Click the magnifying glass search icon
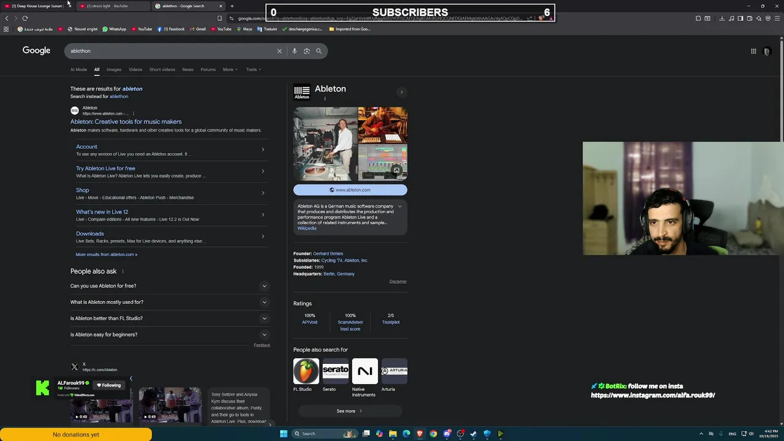 tap(318, 51)
